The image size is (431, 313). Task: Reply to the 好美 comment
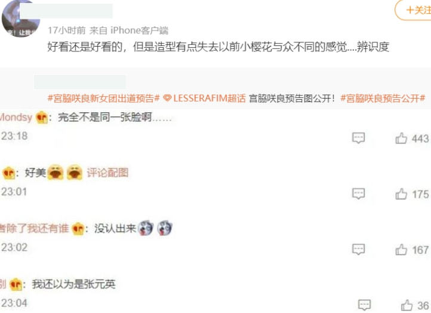[358, 194]
